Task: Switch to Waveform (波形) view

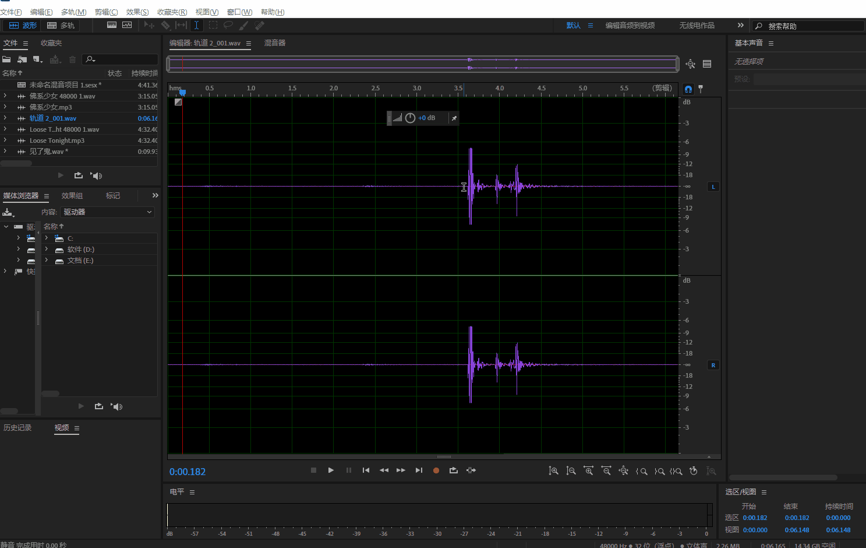Action: (23, 25)
